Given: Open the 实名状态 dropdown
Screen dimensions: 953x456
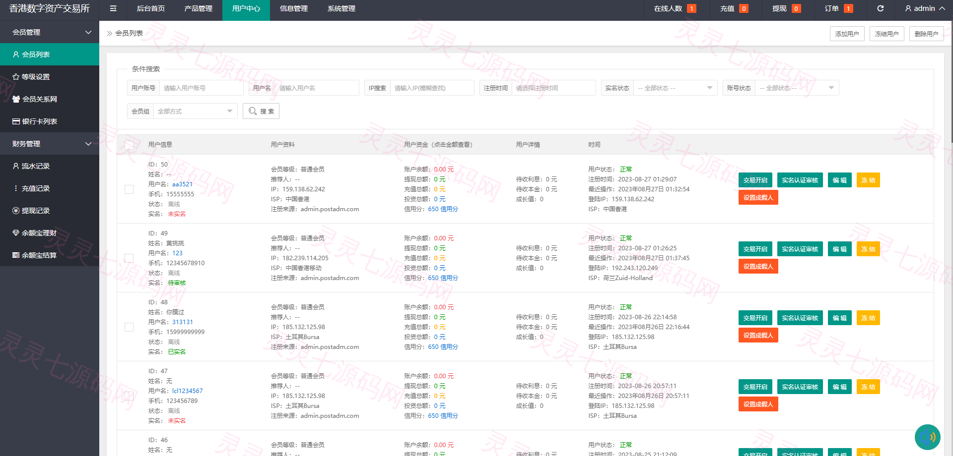Looking at the screenshot, I should click(x=675, y=88).
